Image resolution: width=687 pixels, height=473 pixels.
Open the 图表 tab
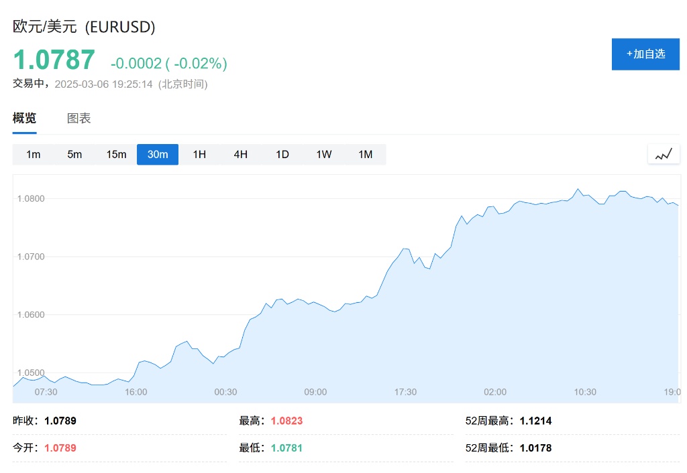tap(79, 119)
